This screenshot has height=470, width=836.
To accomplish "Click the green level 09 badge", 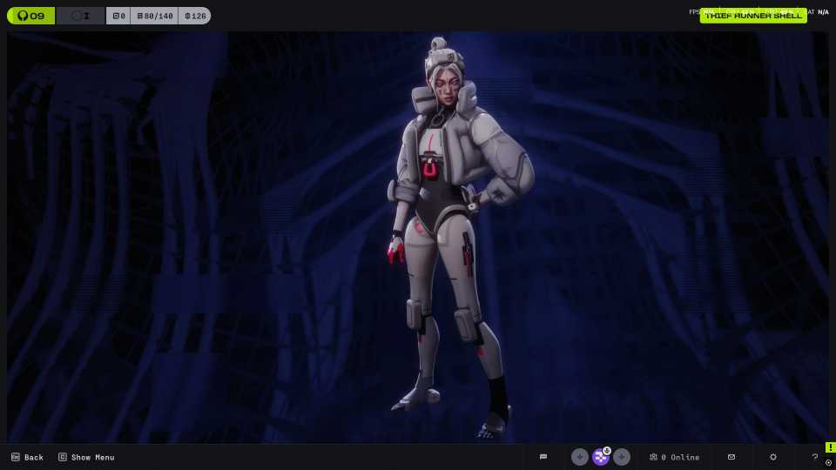I will click(30, 16).
